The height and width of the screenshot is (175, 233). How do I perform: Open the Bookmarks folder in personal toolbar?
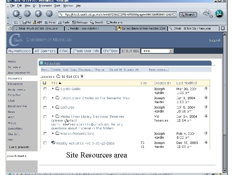[114, 22]
